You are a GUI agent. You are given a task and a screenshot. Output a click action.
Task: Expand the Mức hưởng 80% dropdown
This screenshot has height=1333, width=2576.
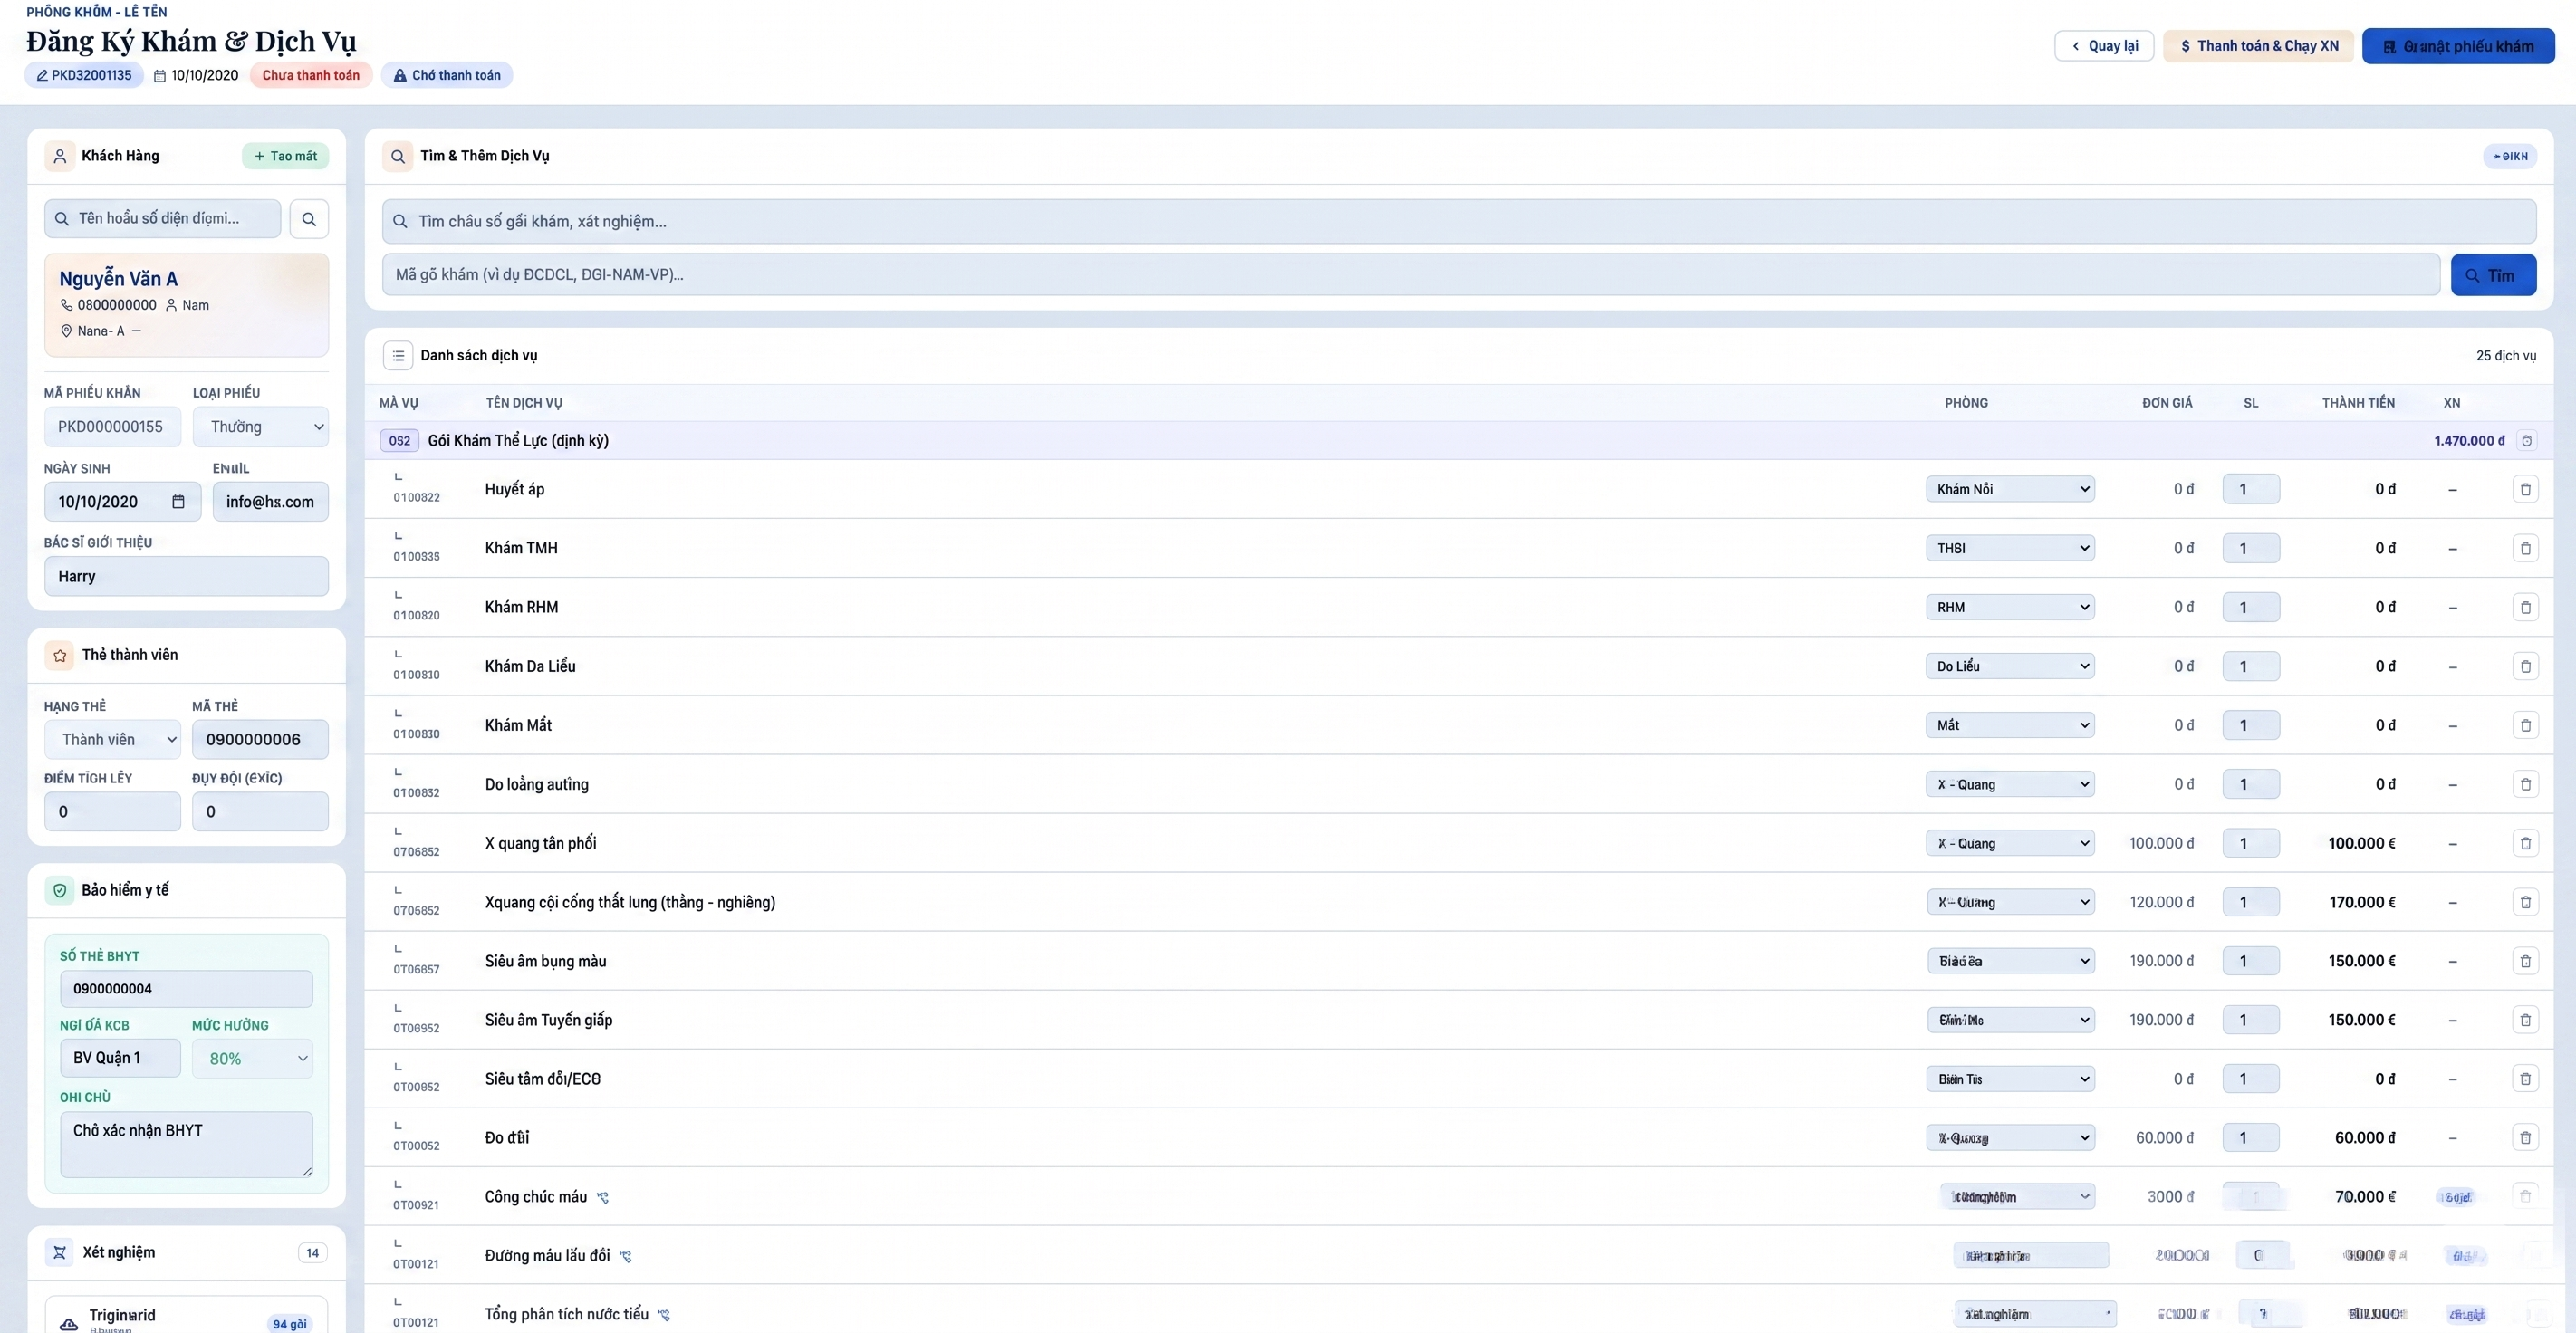[253, 1058]
